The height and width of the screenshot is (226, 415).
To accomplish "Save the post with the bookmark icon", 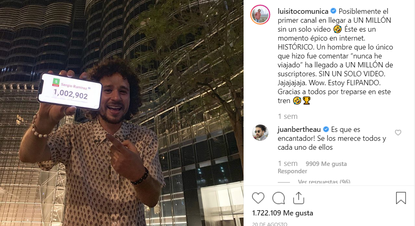I will pos(401,198).
